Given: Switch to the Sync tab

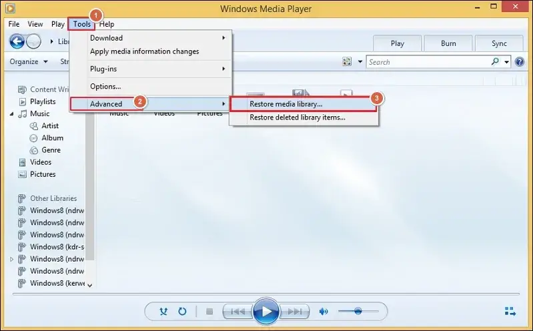Looking at the screenshot, I should [499, 43].
